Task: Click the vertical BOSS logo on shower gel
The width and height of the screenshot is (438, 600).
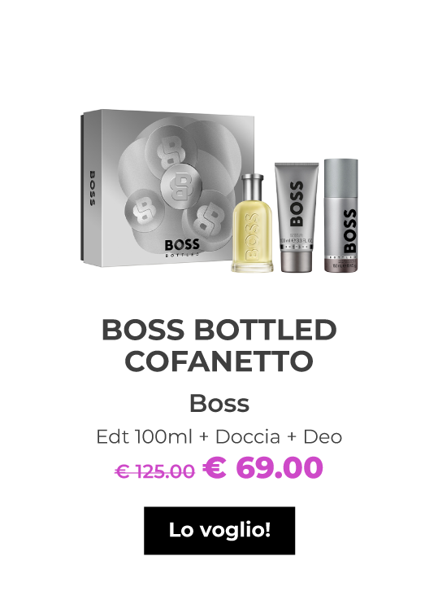Action: (296, 204)
